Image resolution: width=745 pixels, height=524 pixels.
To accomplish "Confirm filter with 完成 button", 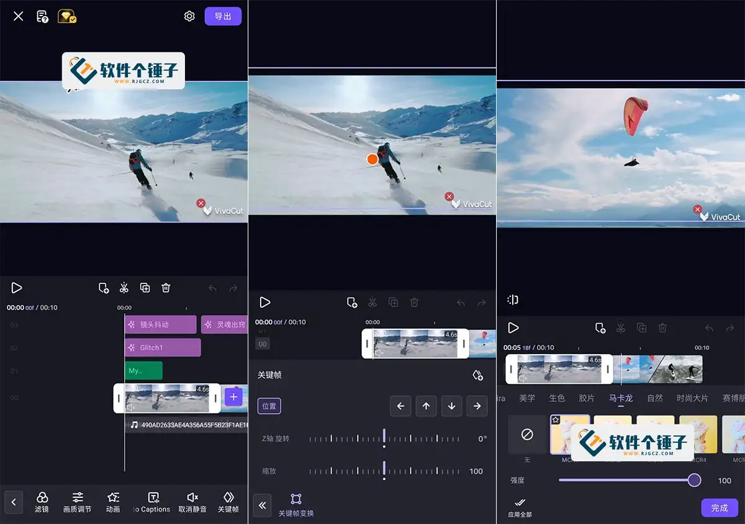I will click(719, 508).
